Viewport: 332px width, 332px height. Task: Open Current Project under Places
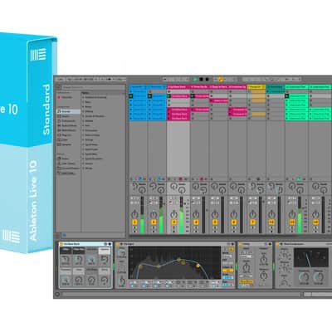pos(68,168)
